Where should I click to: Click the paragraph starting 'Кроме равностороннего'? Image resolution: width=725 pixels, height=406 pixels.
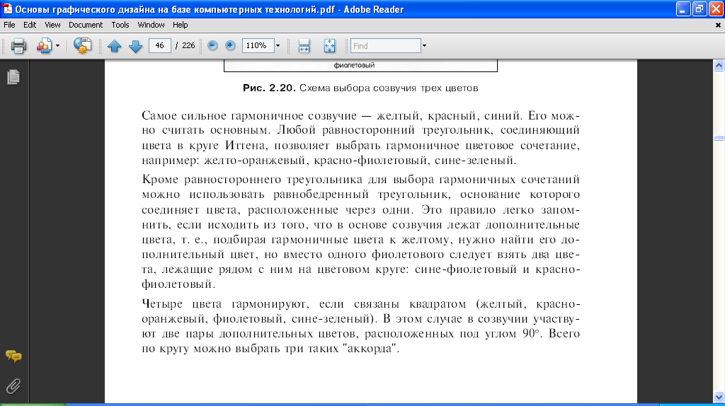pos(360,231)
